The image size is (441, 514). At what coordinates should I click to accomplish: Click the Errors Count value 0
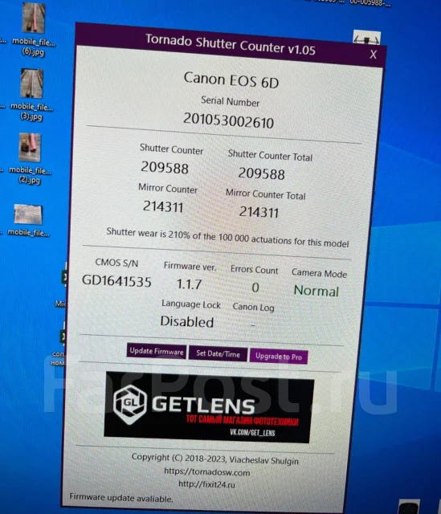point(255,288)
